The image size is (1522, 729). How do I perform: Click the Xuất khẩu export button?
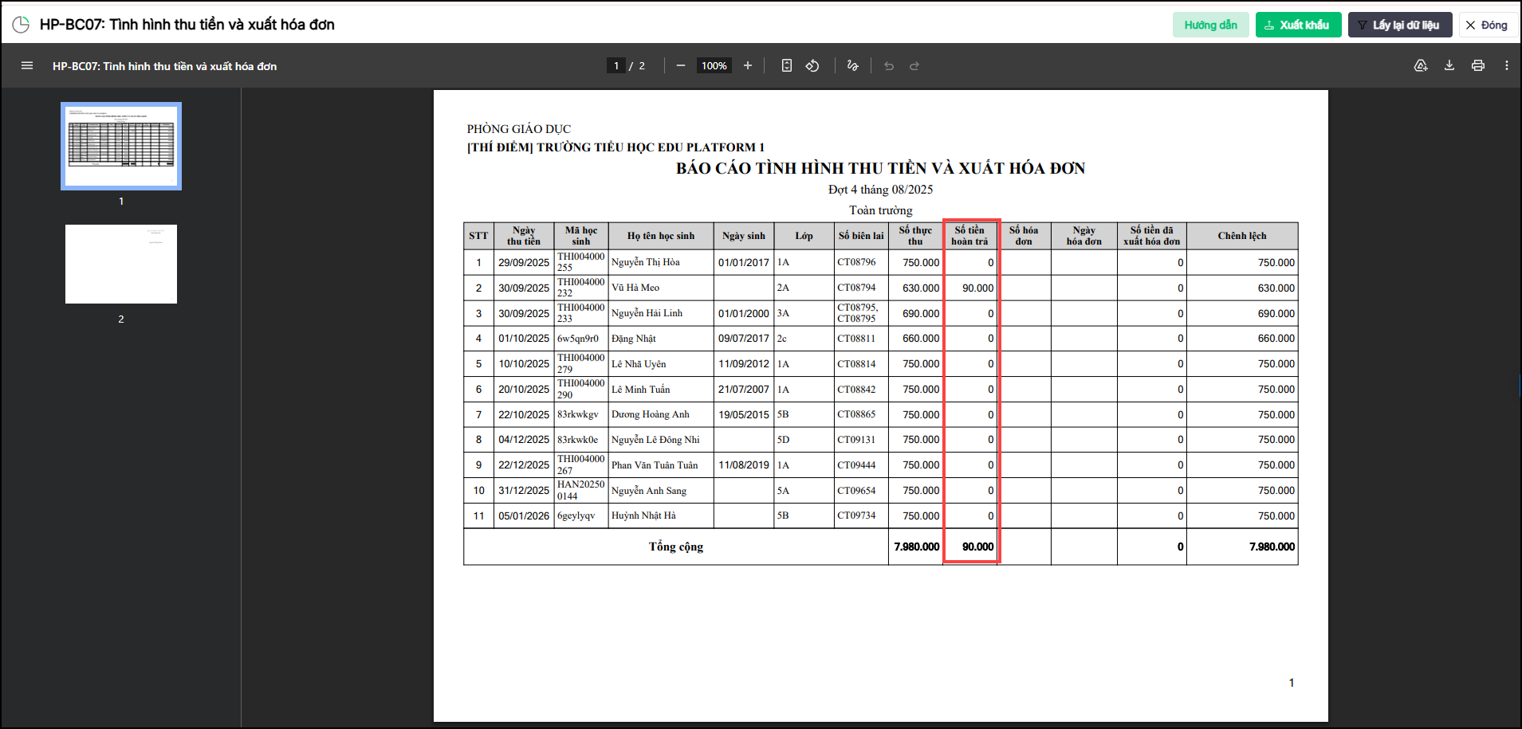tap(1298, 25)
